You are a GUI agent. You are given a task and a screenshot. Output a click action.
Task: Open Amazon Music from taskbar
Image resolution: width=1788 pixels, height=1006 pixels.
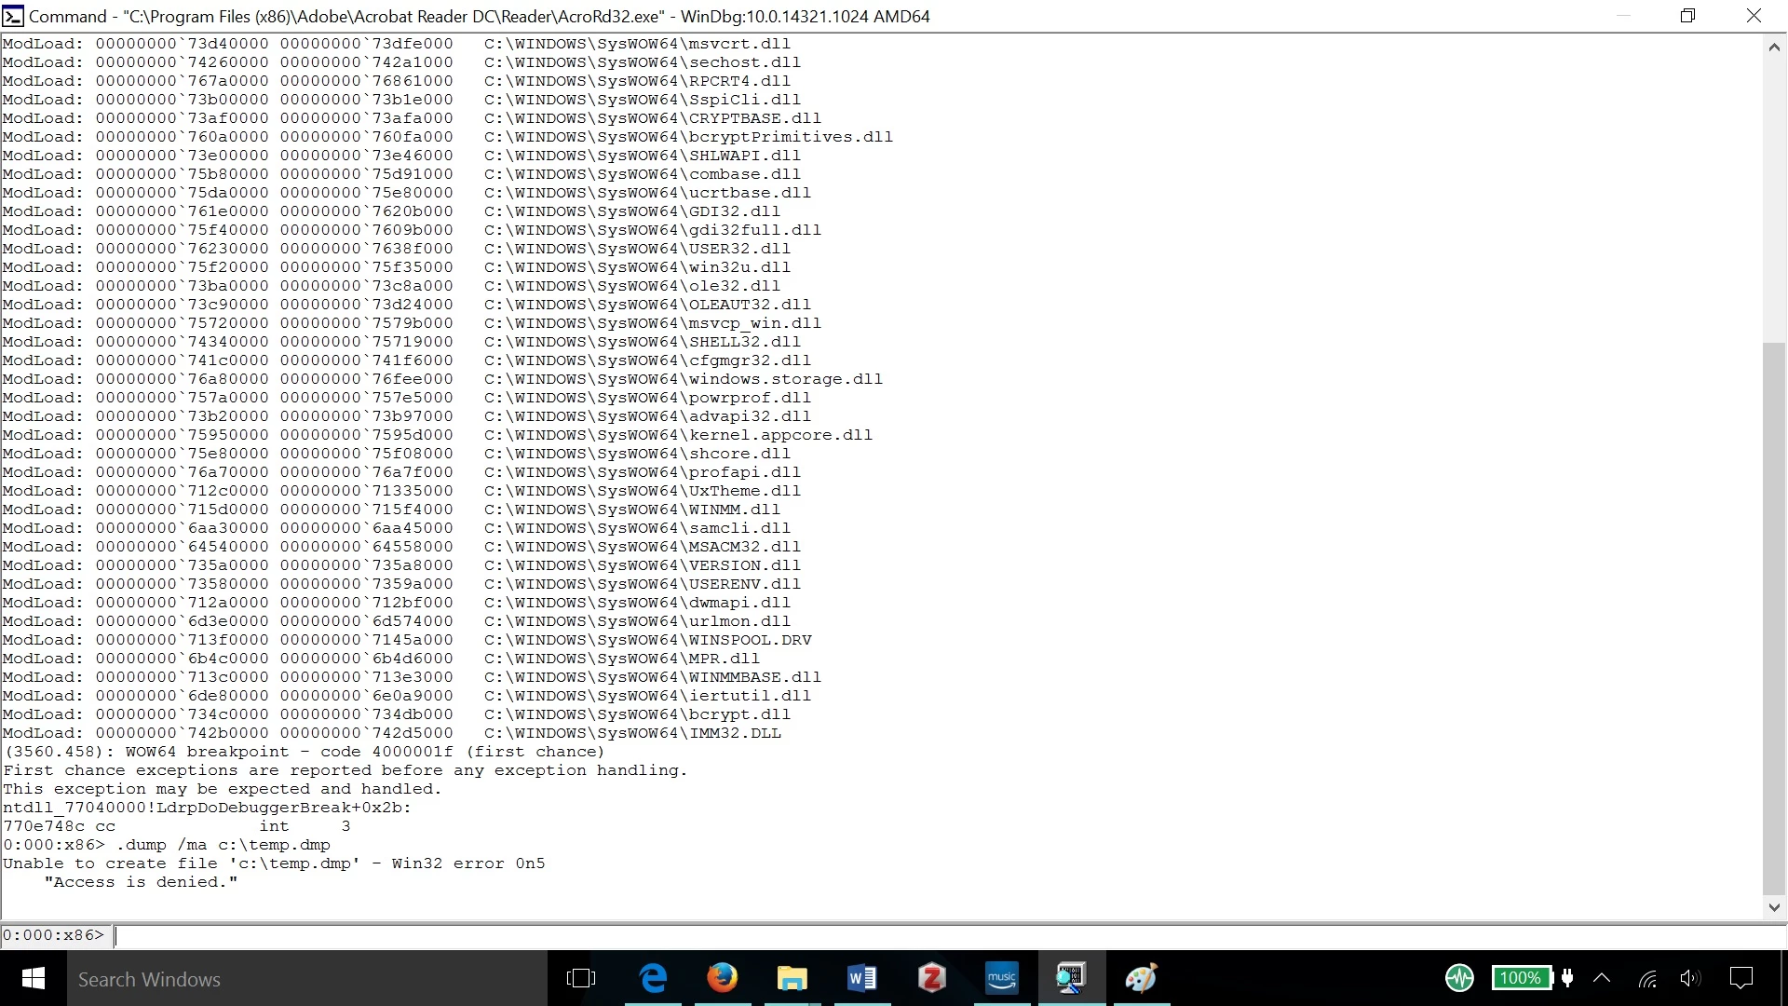[1001, 978]
